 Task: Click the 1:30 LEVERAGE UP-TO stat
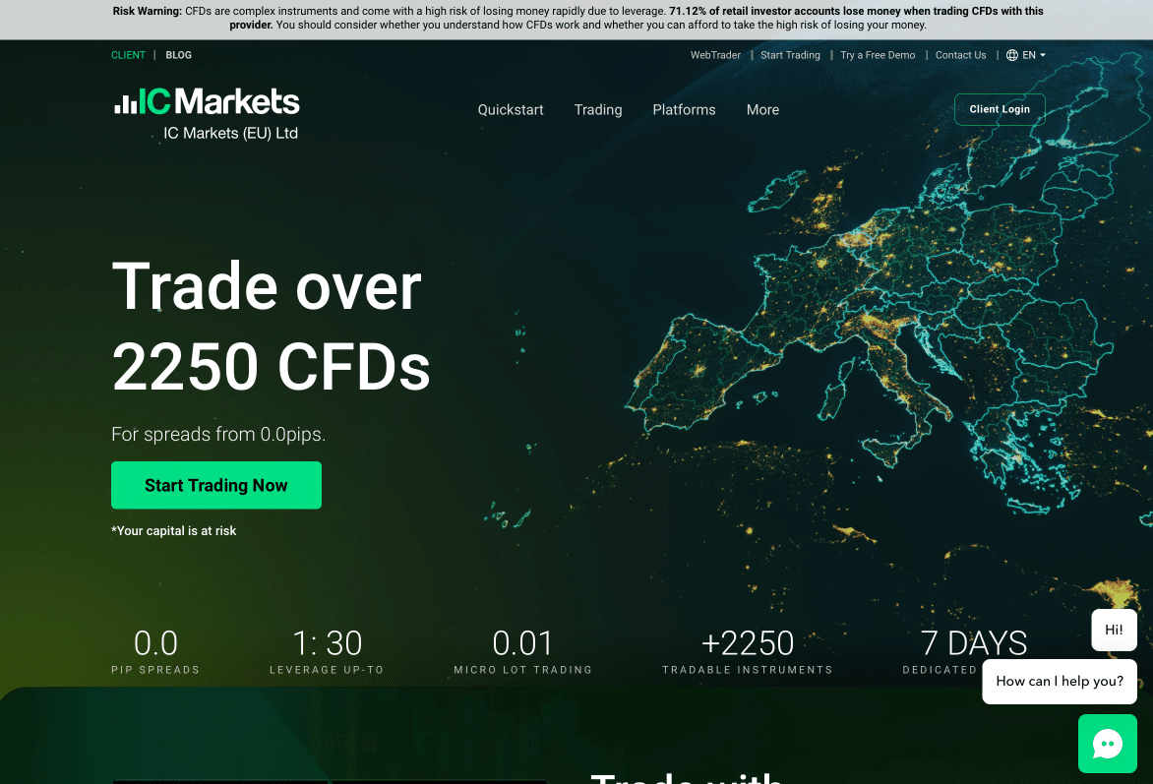point(327,651)
